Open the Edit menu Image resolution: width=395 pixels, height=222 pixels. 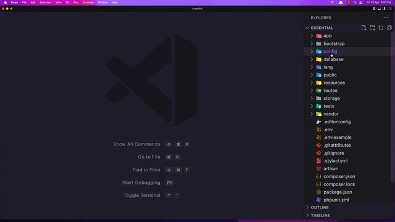point(33,2)
